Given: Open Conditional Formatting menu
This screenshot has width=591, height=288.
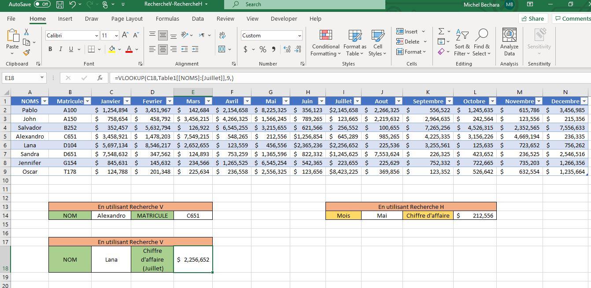Looking at the screenshot, I should pyautogui.click(x=325, y=43).
